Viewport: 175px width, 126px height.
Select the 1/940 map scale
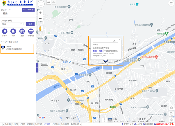click(22, 124)
